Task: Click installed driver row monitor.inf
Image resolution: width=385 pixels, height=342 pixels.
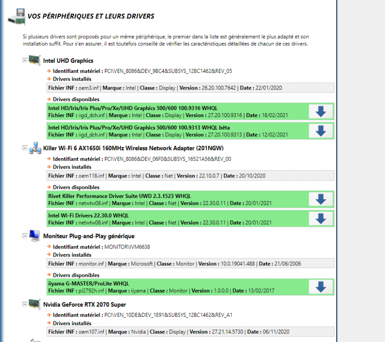Action: [x=190, y=264]
